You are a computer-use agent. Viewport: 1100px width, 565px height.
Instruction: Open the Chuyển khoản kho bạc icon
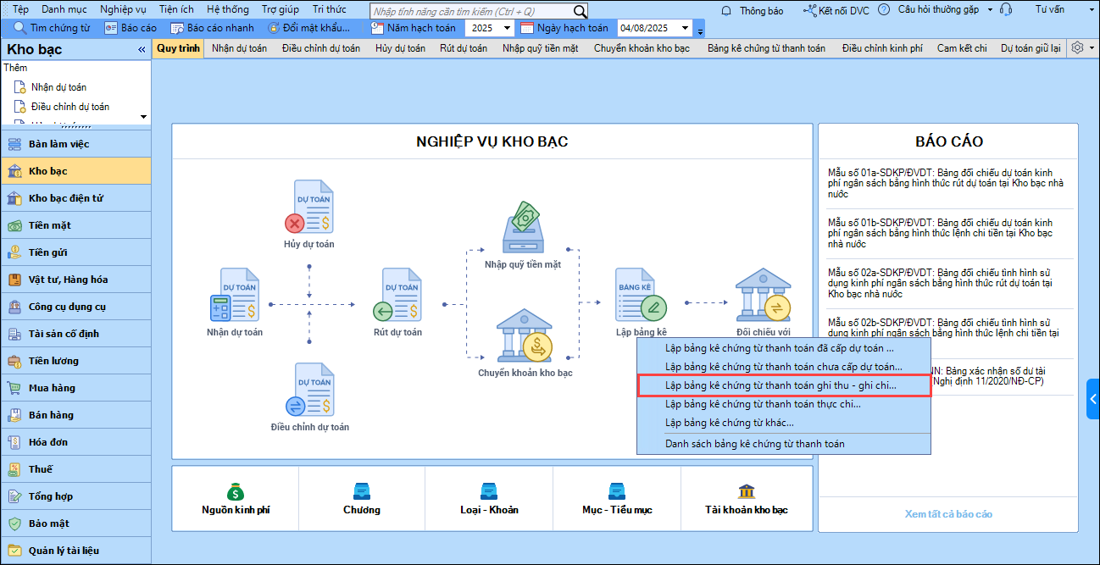(525, 335)
